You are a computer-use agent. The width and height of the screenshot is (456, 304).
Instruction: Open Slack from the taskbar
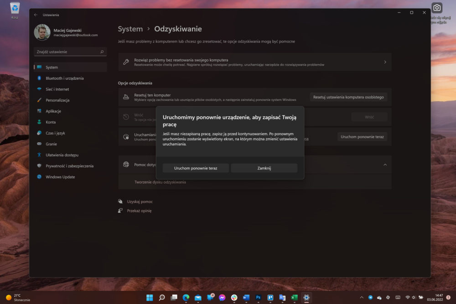coord(234,298)
